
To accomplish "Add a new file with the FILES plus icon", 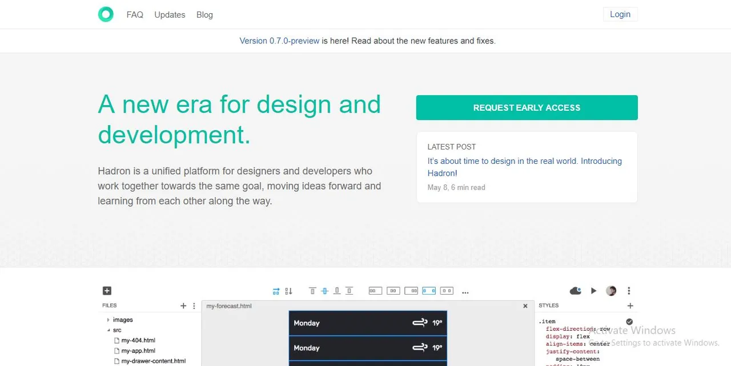I will pos(183,305).
